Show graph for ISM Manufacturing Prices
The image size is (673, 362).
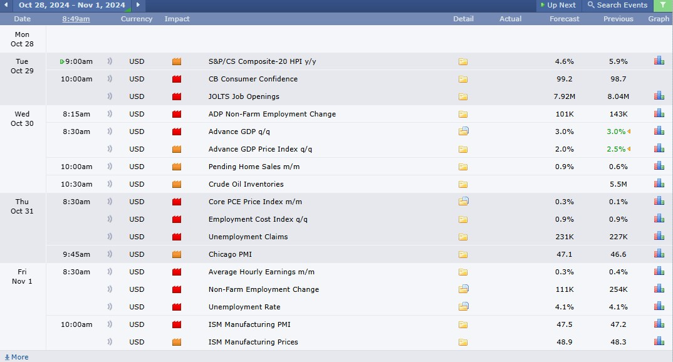659,341
